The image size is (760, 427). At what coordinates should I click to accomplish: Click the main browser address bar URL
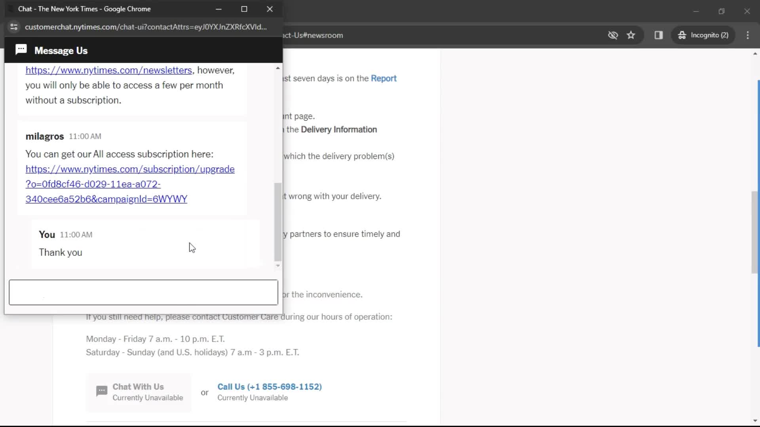[x=313, y=35]
